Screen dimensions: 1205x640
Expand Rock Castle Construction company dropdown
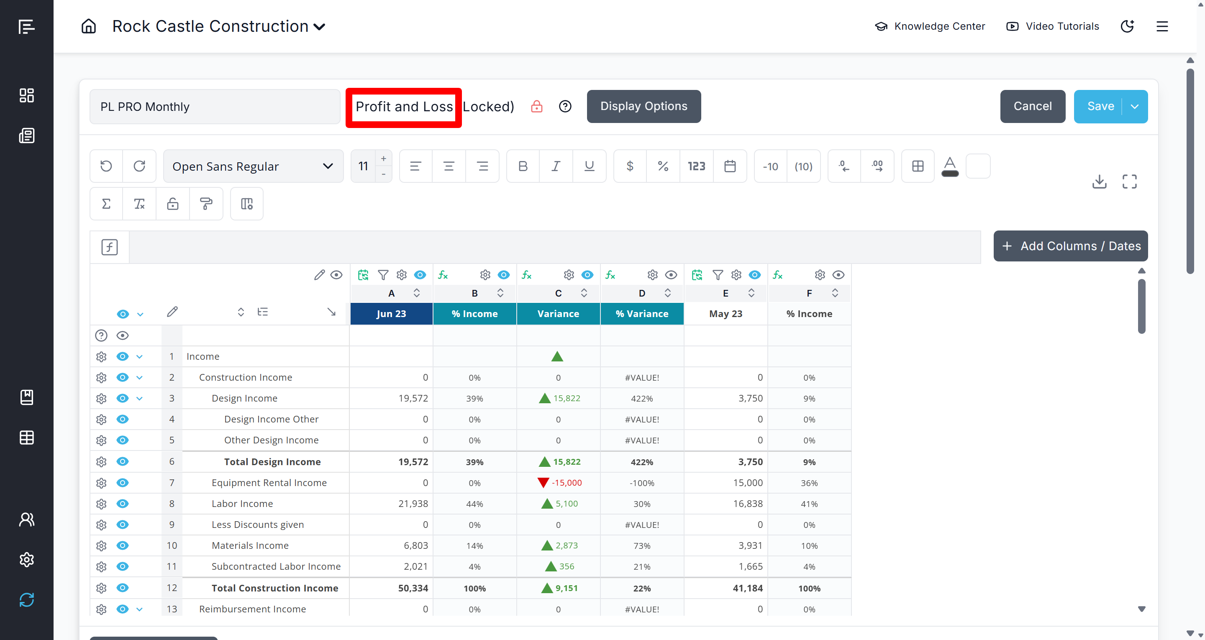pos(320,27)
